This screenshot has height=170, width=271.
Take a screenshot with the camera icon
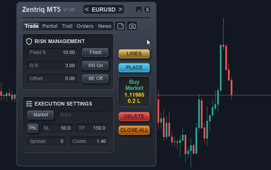[132, 26]
